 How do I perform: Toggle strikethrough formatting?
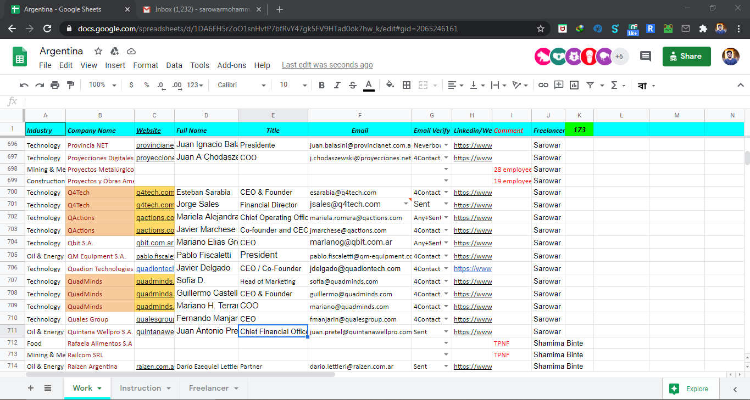pos(352,85)
